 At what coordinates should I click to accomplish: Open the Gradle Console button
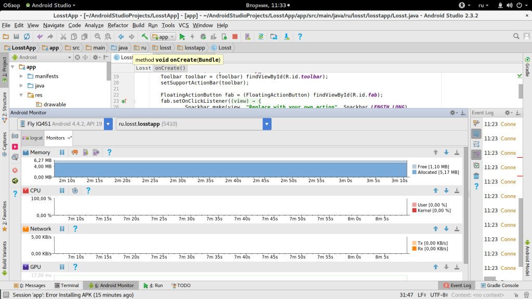tap(500, 286)
